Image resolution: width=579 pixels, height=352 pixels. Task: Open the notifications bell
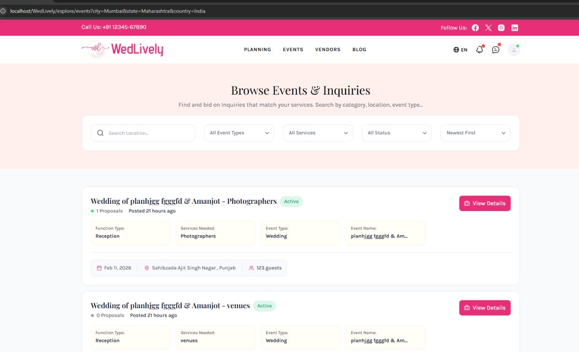tap(480, 49)
